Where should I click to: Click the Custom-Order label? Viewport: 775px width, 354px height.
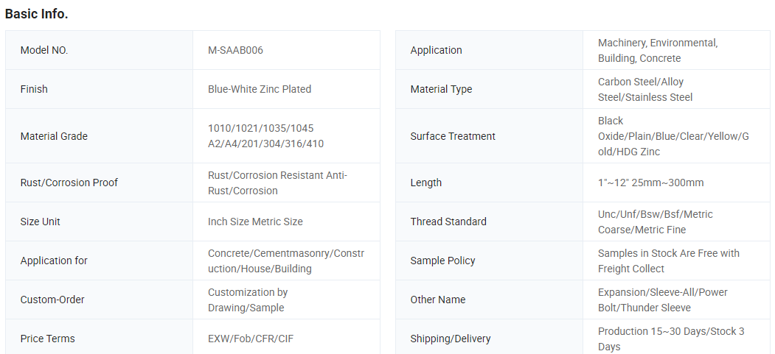pyautogui.click(x=52, y=300)
